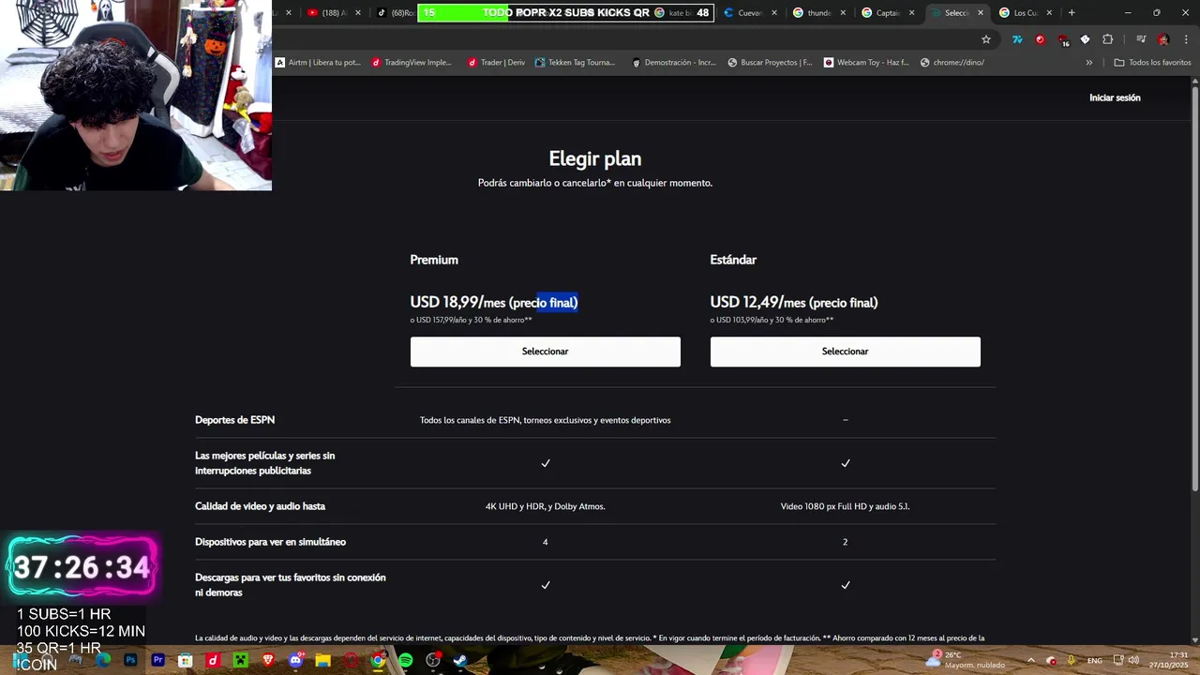Image resolution: width=1200 pixels, height=675 pixels.
Task: Click the red circular extension icon
Action: click(1040, 39)
